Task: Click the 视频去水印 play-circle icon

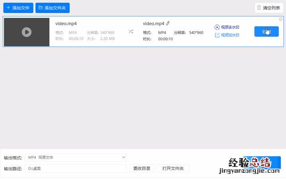Action: point(217,27)
